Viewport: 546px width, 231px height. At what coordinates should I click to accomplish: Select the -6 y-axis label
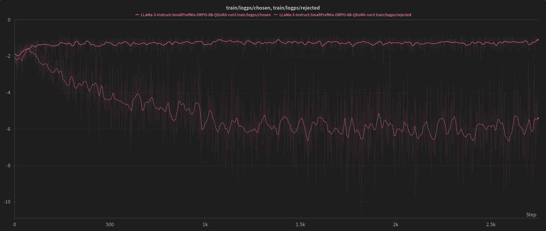(x=8, y=129)
